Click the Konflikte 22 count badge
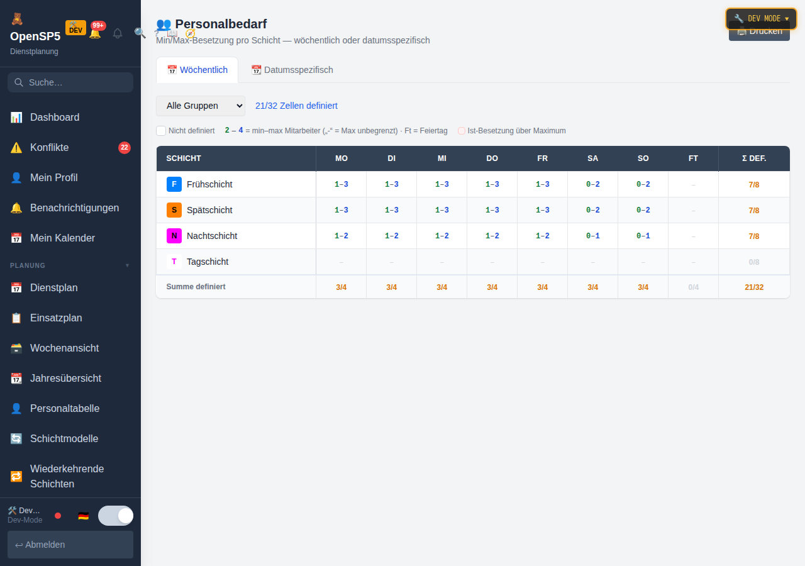 point(125,148)
